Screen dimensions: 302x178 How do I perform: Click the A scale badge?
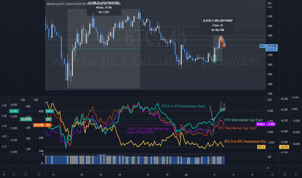pyautogui.click(x=272, y=174)
